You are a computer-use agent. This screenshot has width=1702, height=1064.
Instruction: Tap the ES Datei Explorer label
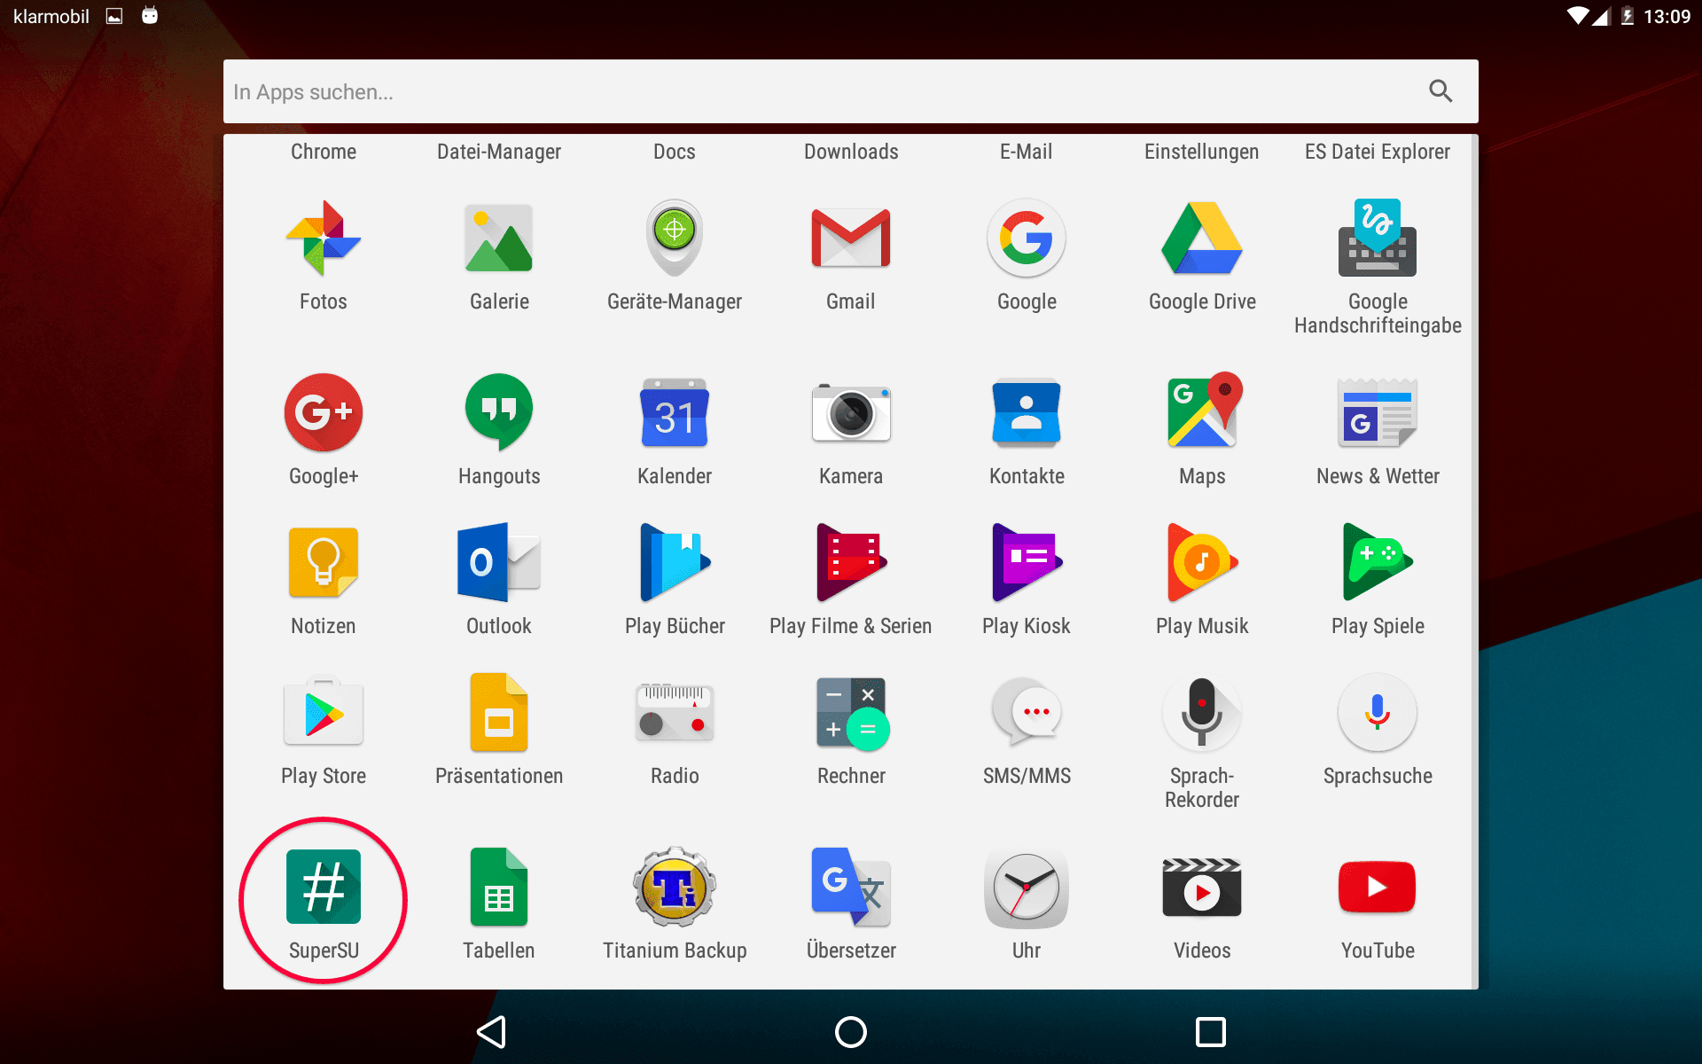1378,152
